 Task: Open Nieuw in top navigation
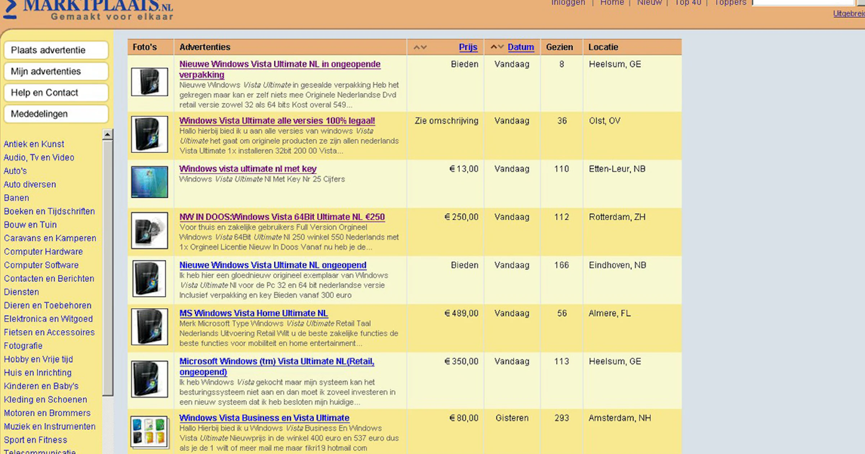point(649,3)
